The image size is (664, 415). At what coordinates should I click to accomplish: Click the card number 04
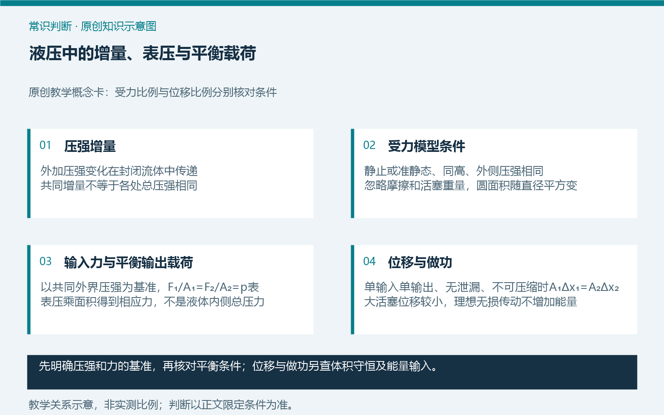pyautogui.click(x=369, y=261)
